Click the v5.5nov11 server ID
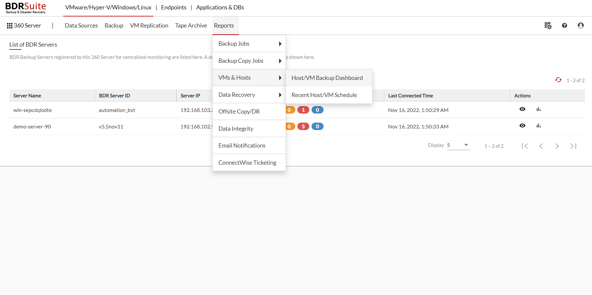 tap(111, 127)
